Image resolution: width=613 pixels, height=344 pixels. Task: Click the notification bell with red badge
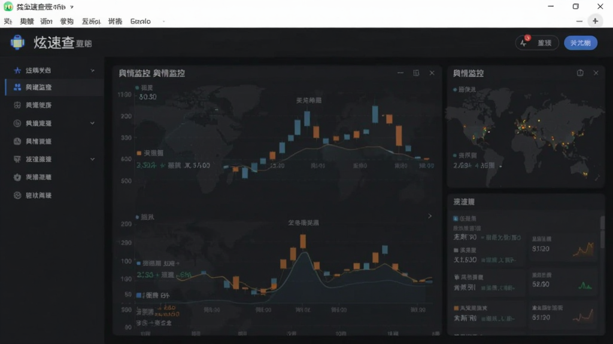tap(524, 42)
